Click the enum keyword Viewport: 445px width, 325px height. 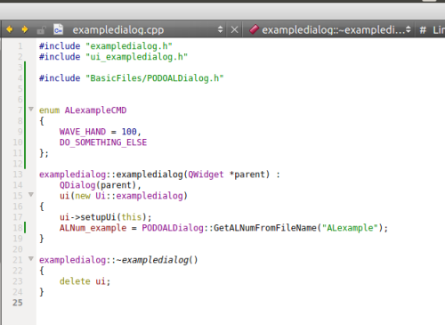point(49,110)
